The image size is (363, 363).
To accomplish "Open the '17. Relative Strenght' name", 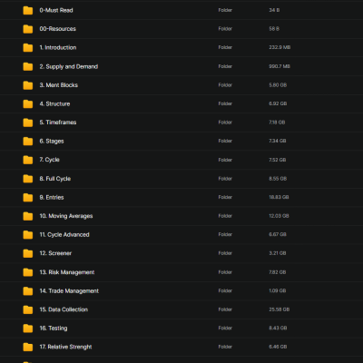I will [x=65, y=347].
